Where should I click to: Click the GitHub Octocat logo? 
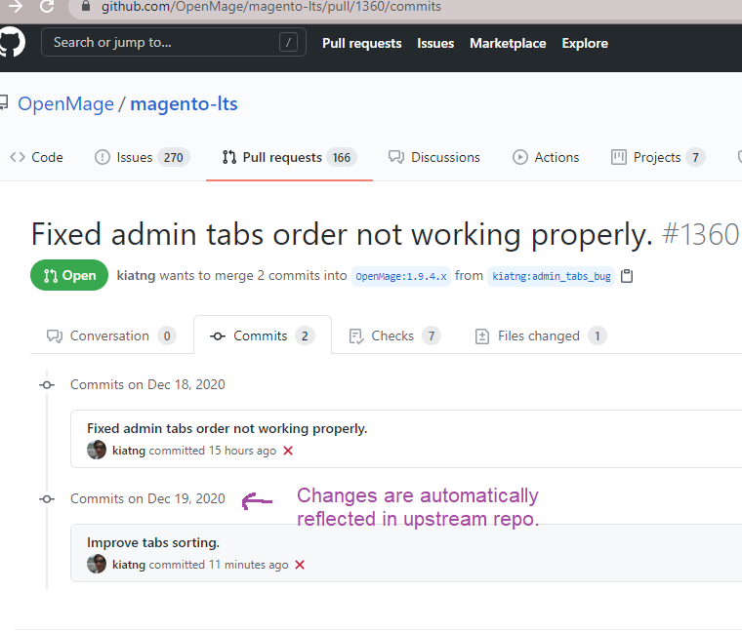tap(12, 44)
